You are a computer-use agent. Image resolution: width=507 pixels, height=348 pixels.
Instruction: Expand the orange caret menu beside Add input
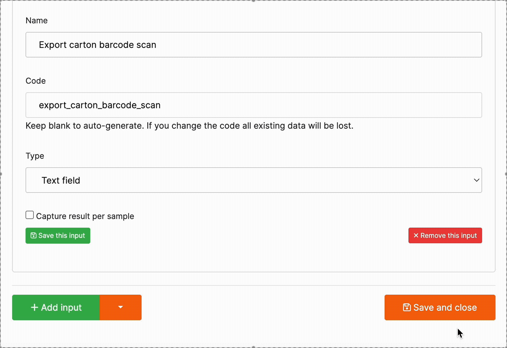pyautogui.click(x=121, y=307)
